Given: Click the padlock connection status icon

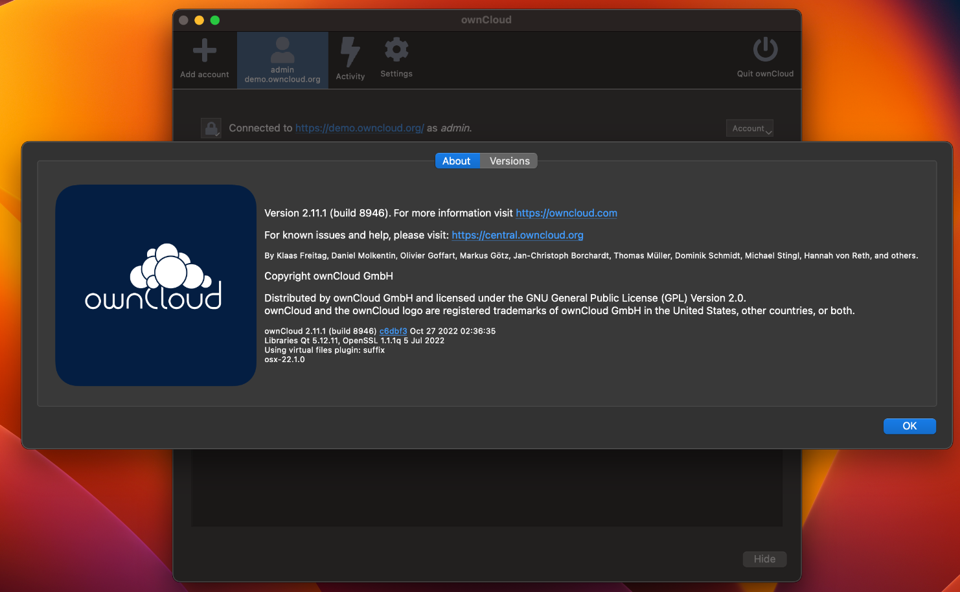Looking at the screenshot, I should [211, 128].
